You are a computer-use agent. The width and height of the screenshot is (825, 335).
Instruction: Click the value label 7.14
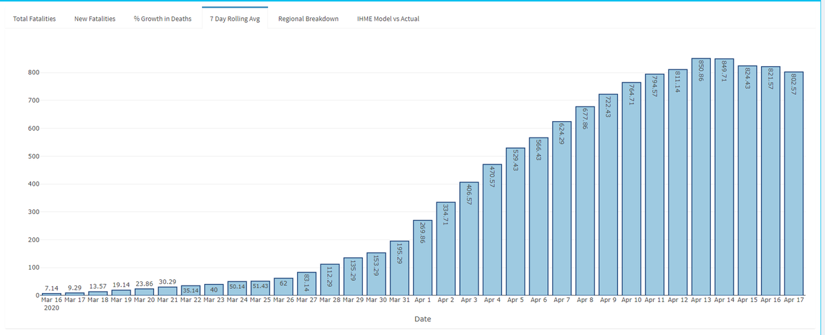click(52, 288)
